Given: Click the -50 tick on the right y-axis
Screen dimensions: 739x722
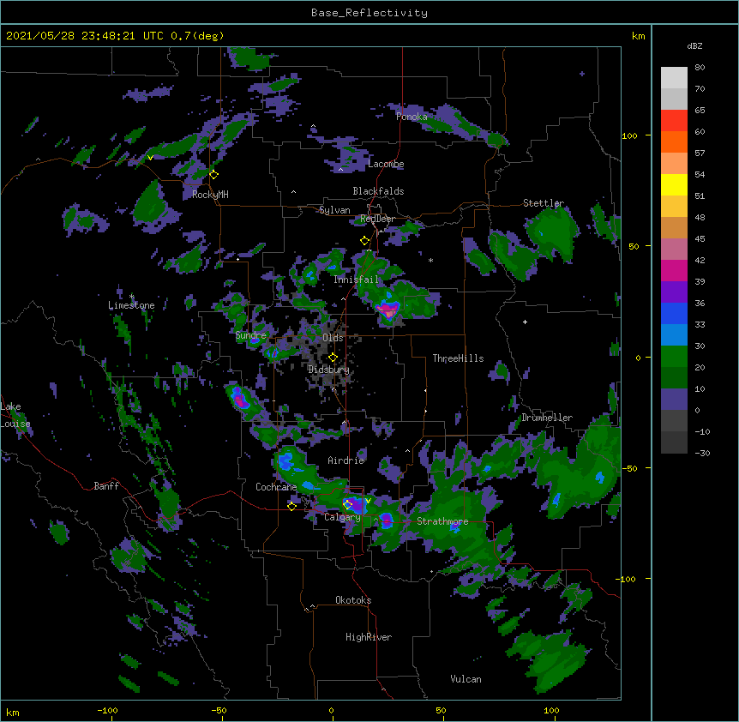Looking at the screenshot, I should 629,468.
